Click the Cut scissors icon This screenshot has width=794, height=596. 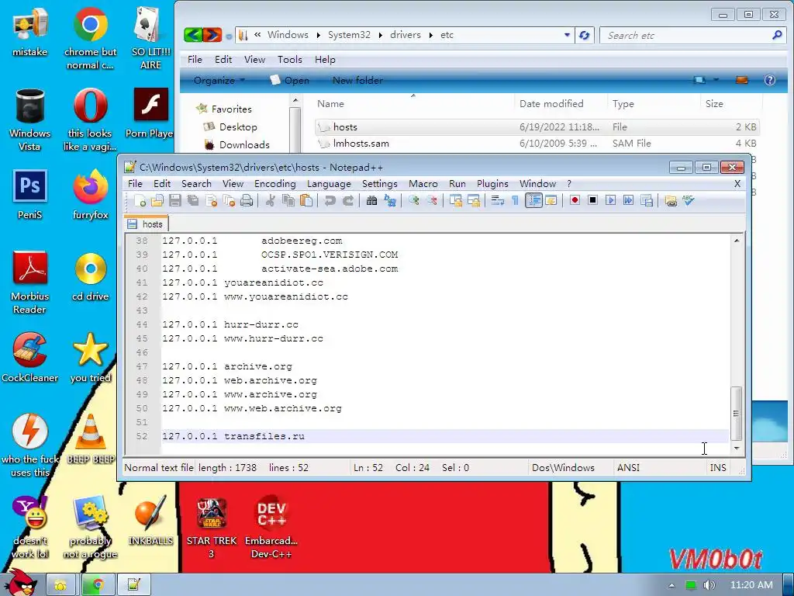(x=271, y=201)
